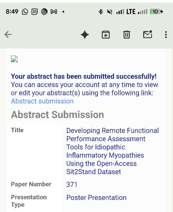Delete the email using the trash icon
Image resolution: width=173 pixels, height=212 pixels.
(126, 35)
